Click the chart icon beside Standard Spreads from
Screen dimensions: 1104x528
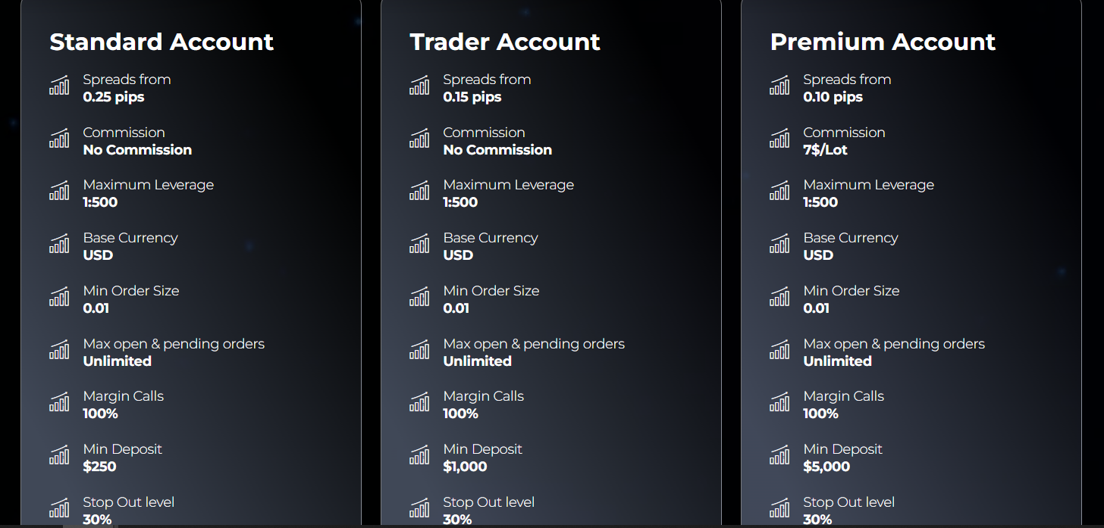(x=59, y=86)
